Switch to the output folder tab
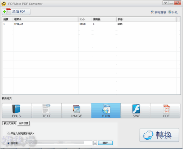The width and height of the screenshot is (183, 149). tap(10, 123)
